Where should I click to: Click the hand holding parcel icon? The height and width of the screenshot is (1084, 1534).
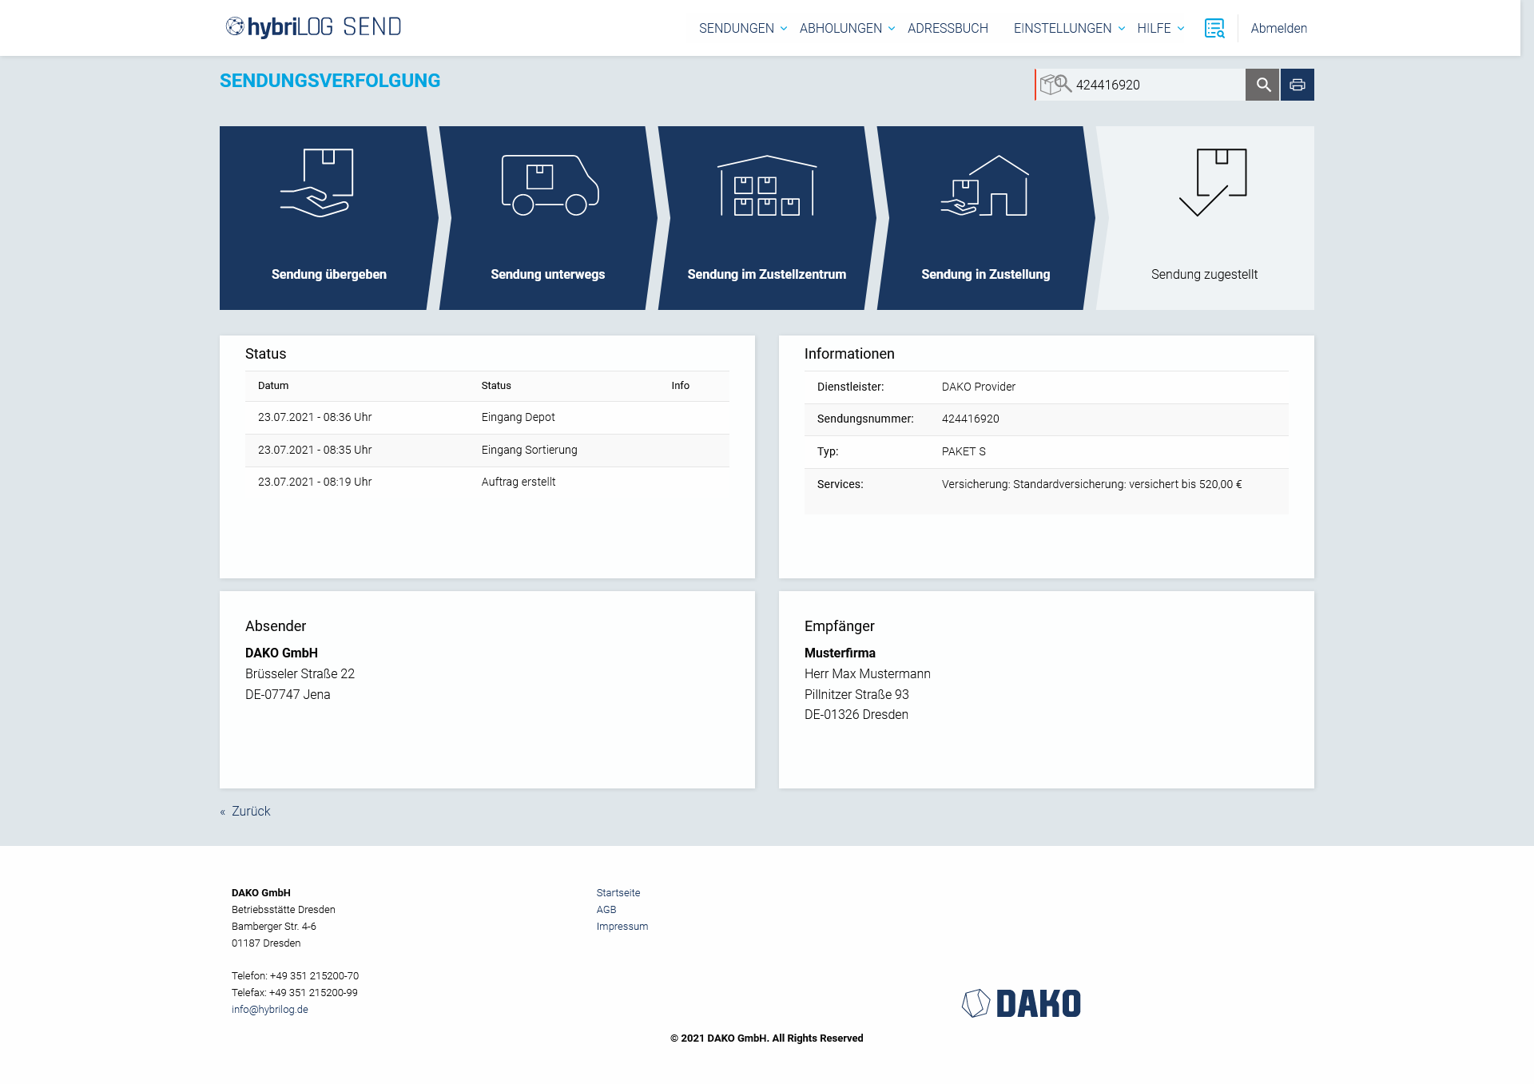[317, 182]
